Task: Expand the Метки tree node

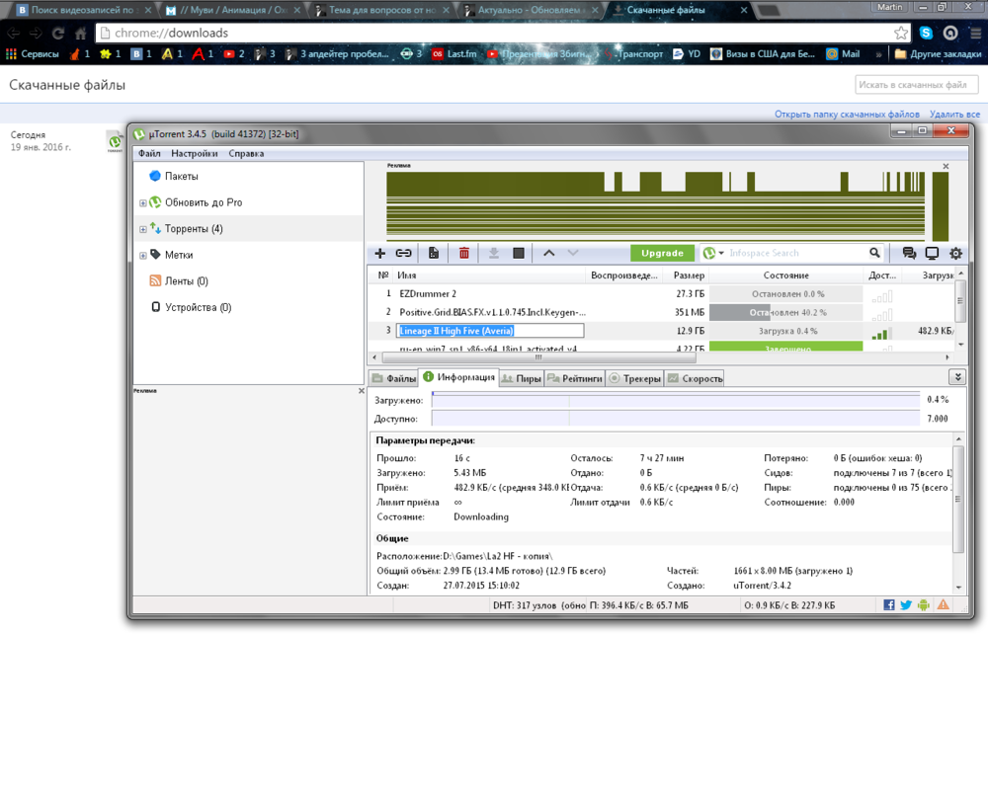Action: coord(143,256)
